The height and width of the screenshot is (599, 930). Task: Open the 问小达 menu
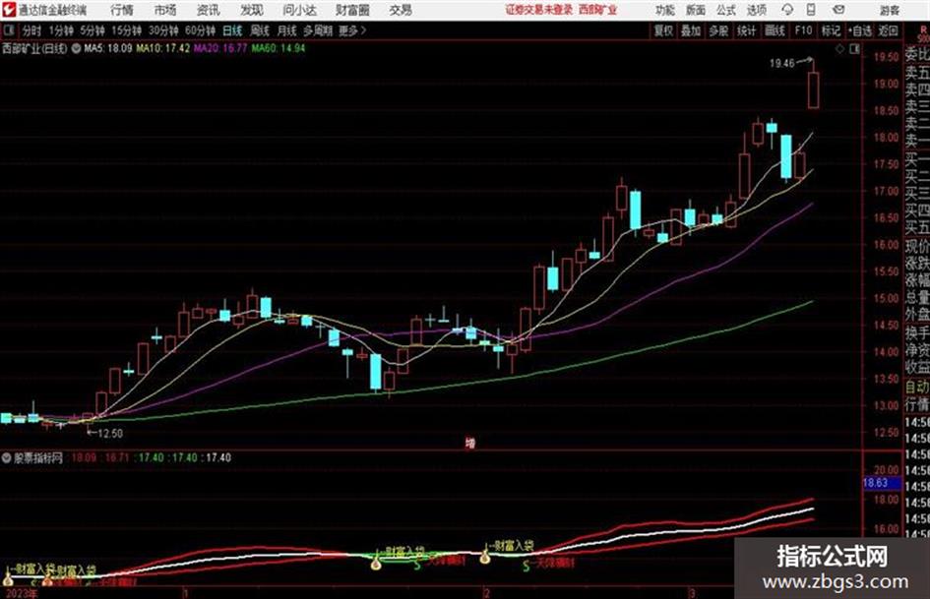pos(299,10)
